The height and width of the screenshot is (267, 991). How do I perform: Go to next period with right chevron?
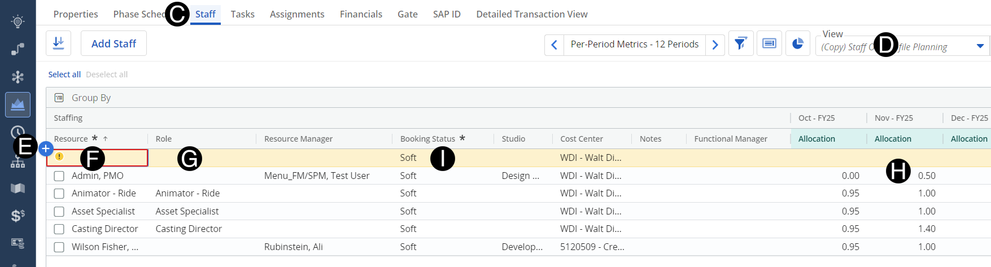click(x=715, y=45)
